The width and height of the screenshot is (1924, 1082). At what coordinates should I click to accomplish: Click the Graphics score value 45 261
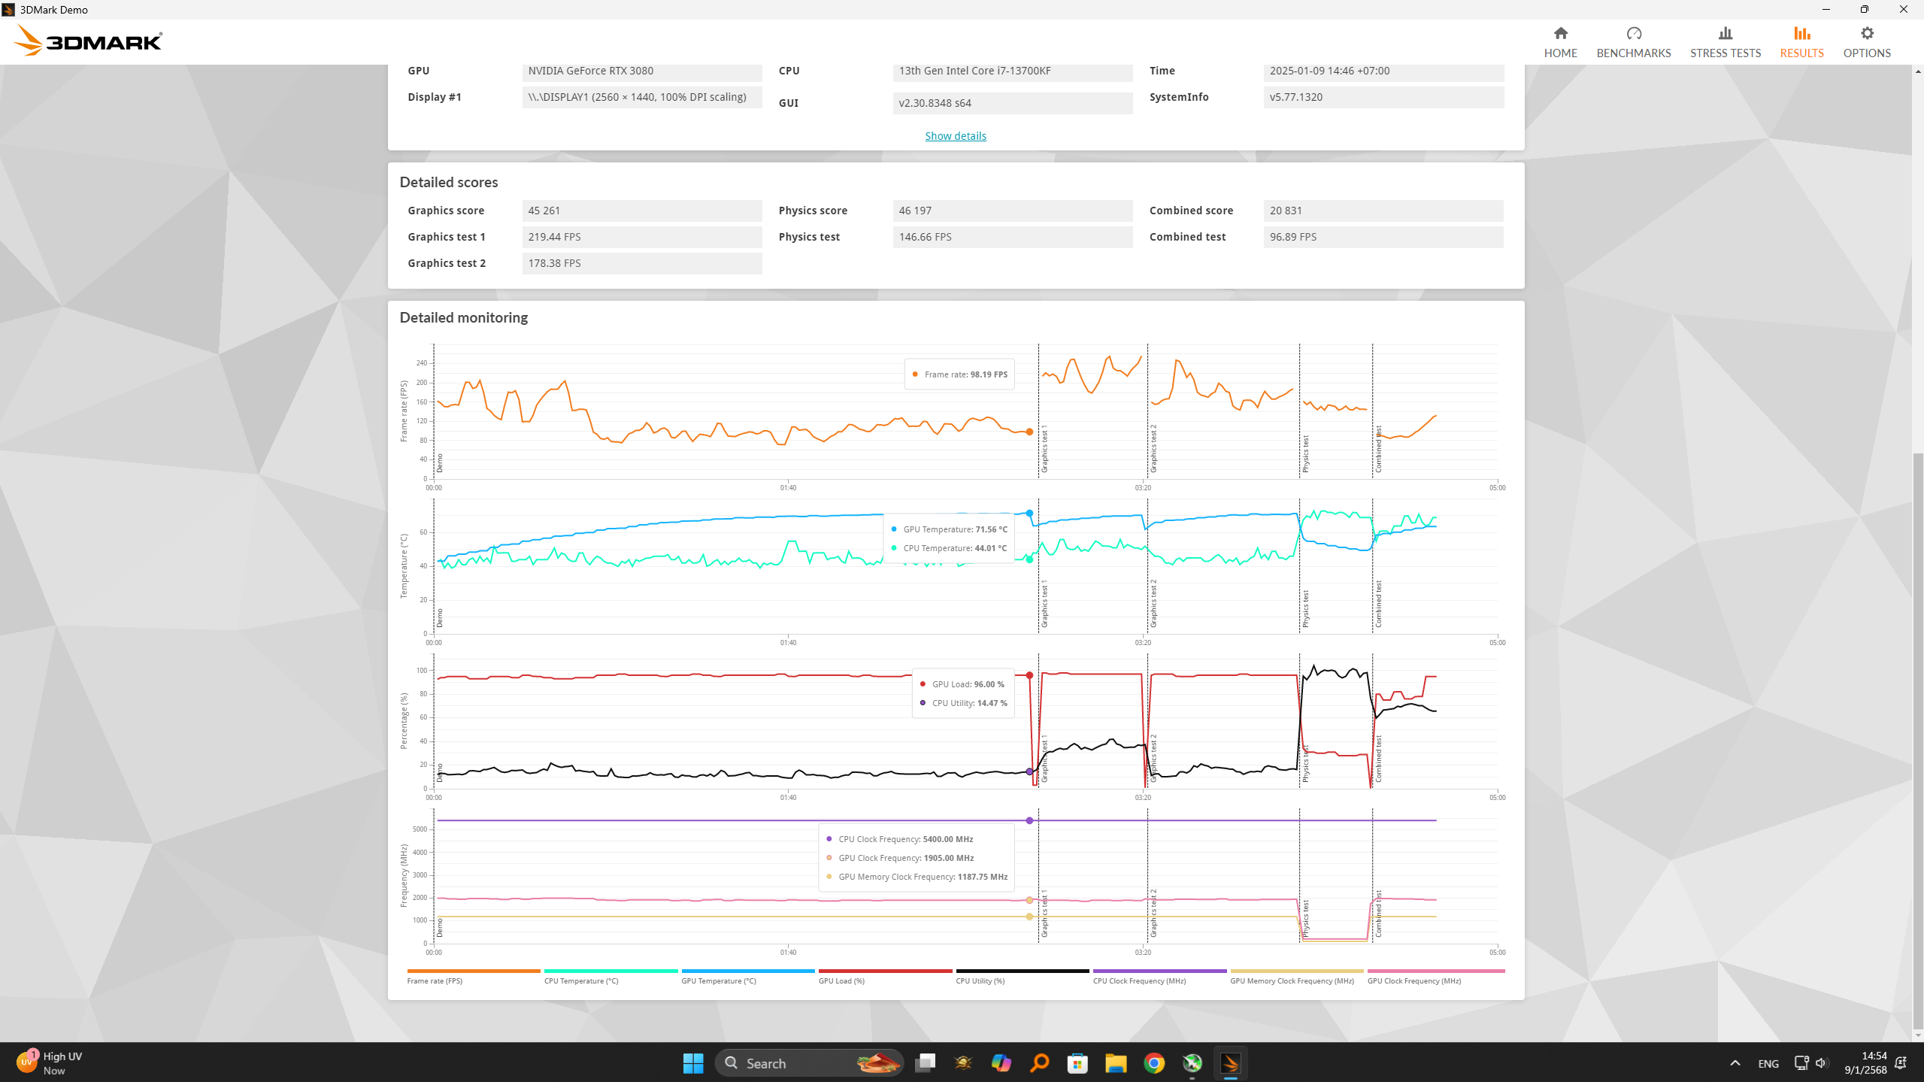(x=641, y=211)
